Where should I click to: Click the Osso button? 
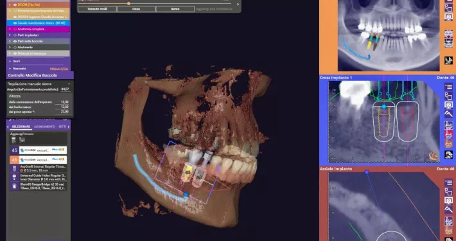136,9
